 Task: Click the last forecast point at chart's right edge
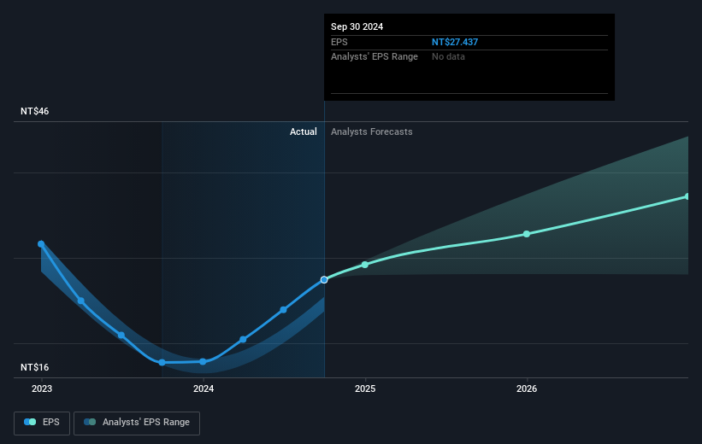tap(687, 196)
